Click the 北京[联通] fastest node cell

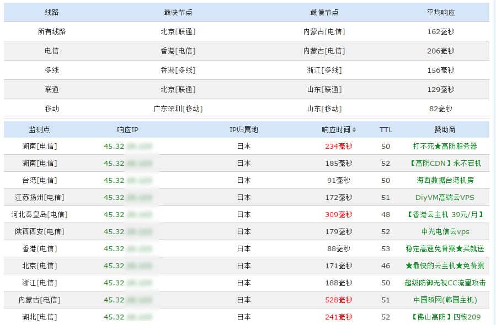(180, 31)
